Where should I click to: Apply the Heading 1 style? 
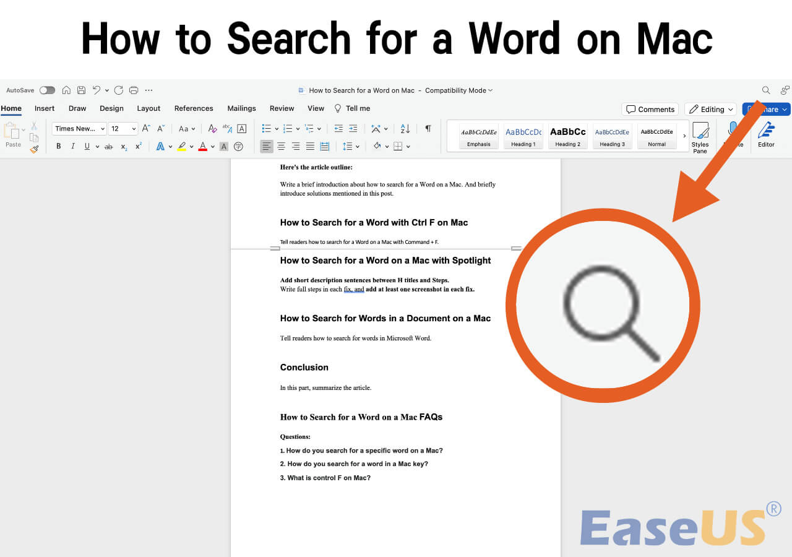[x=523, y=136]
